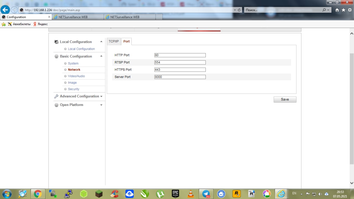Click the Server Port input field
354x199 pixels.
coord(180,77)
